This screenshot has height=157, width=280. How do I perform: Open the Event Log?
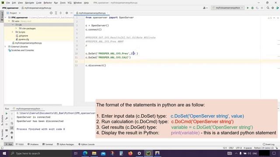coord(269,144)
